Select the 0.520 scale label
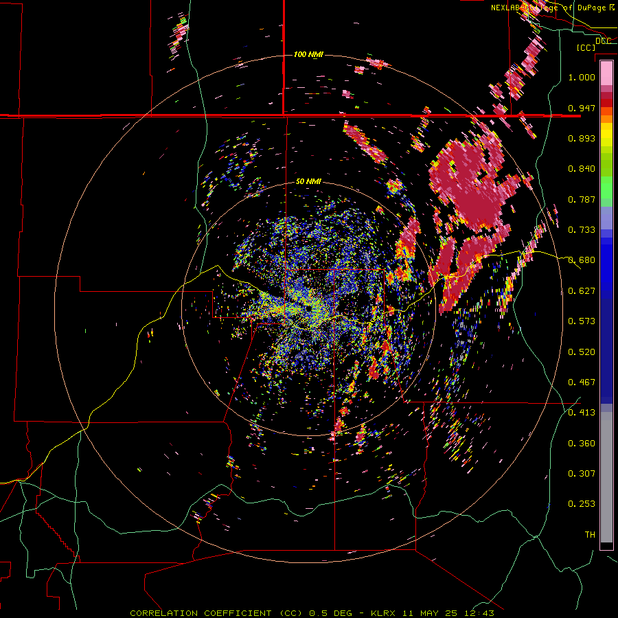618x618 pixels. [582, 352]
